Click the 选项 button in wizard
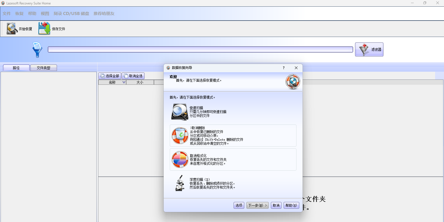The image size is (444, 222). [239, 205]
